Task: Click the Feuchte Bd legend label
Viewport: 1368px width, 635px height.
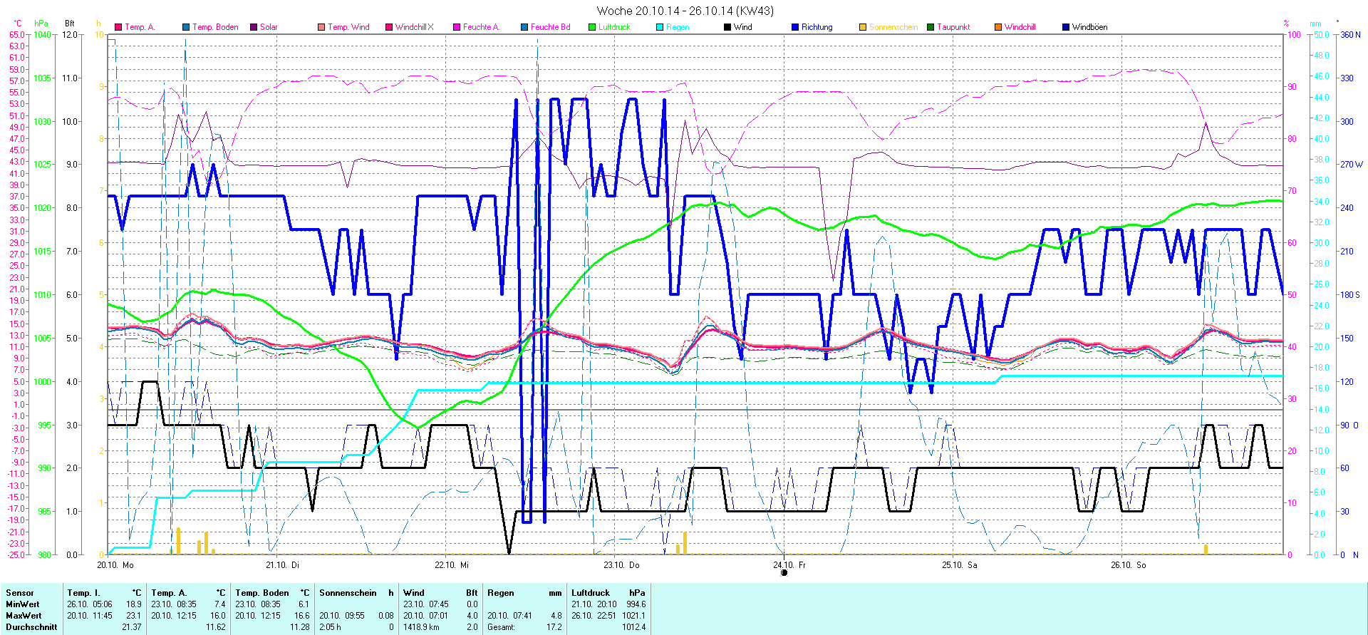Action: point(550,27)
